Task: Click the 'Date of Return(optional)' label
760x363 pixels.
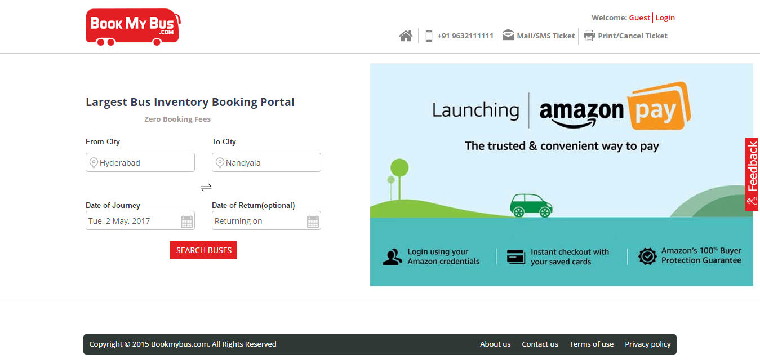Action: tap(253, 205)
